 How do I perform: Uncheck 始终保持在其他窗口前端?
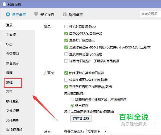(66, 73)
